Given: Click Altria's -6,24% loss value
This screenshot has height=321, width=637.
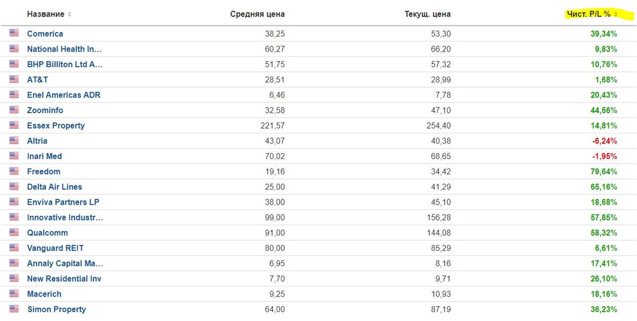Looking at the screenshot, I should [x=605, y=141].
